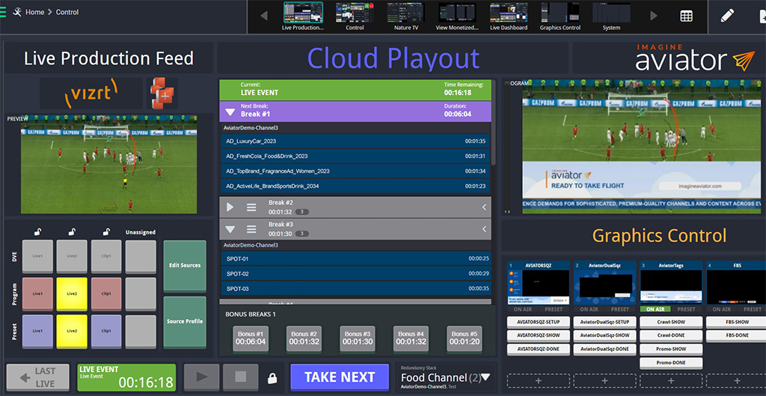Screen dimensions: 766x396
Task: Click Promo-DONE graphics button
Action: (671, 363)
